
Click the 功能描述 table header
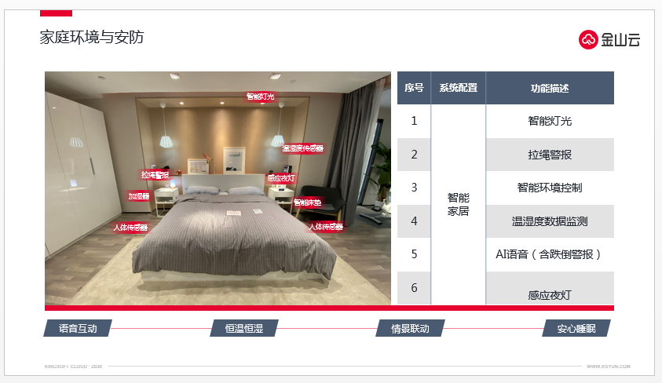[550, 88]
